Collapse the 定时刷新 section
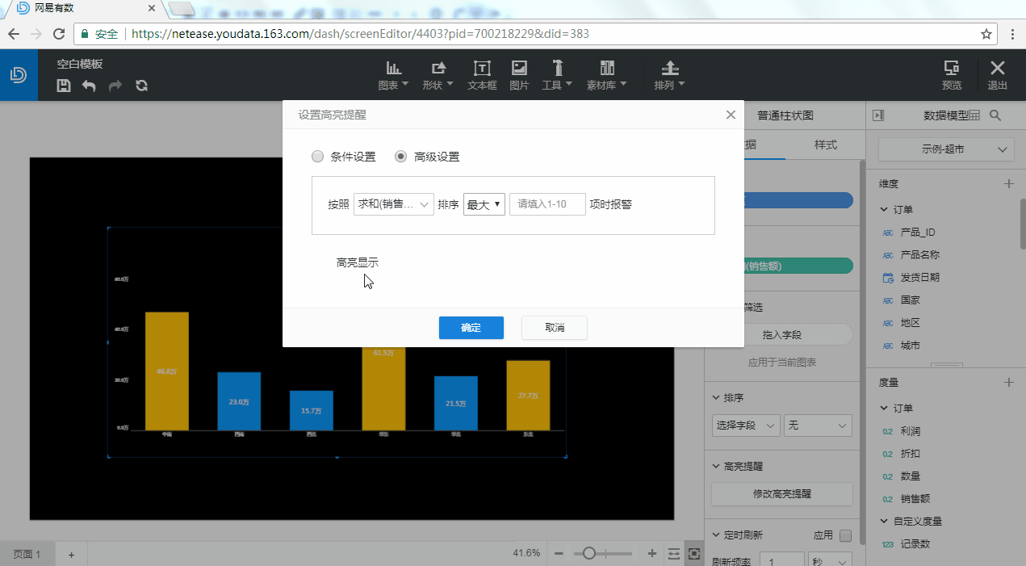The width and height of the screenshot is (1026, 566). point(717,535)
